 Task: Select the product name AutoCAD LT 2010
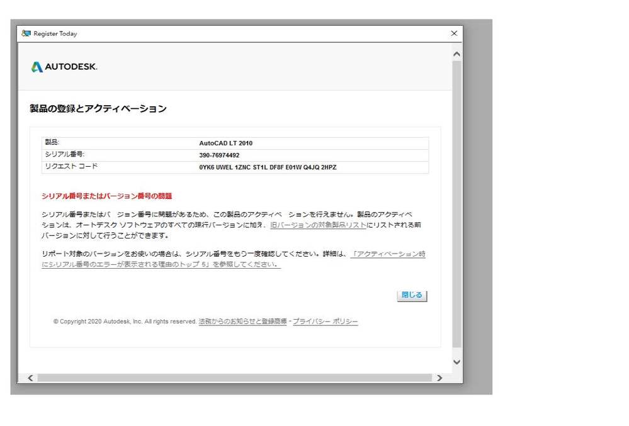tap(226, 143)
